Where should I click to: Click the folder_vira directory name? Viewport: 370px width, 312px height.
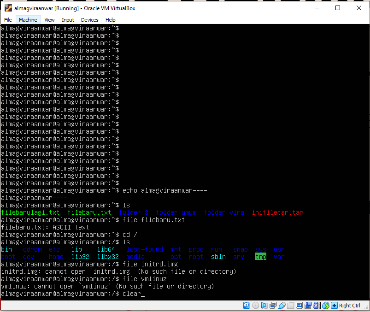click(x=224, y=212)
